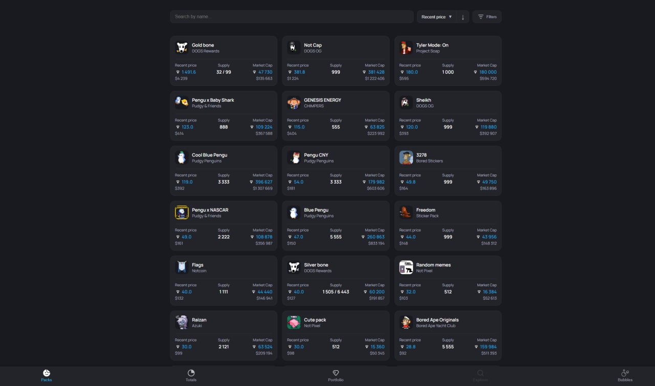Focus the Search by name field
The height and width of the screenshot is (386, 655).
(292, 17)
